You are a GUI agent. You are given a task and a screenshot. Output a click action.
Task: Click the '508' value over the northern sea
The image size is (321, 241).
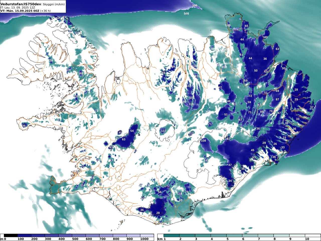(x=186, y=14)
